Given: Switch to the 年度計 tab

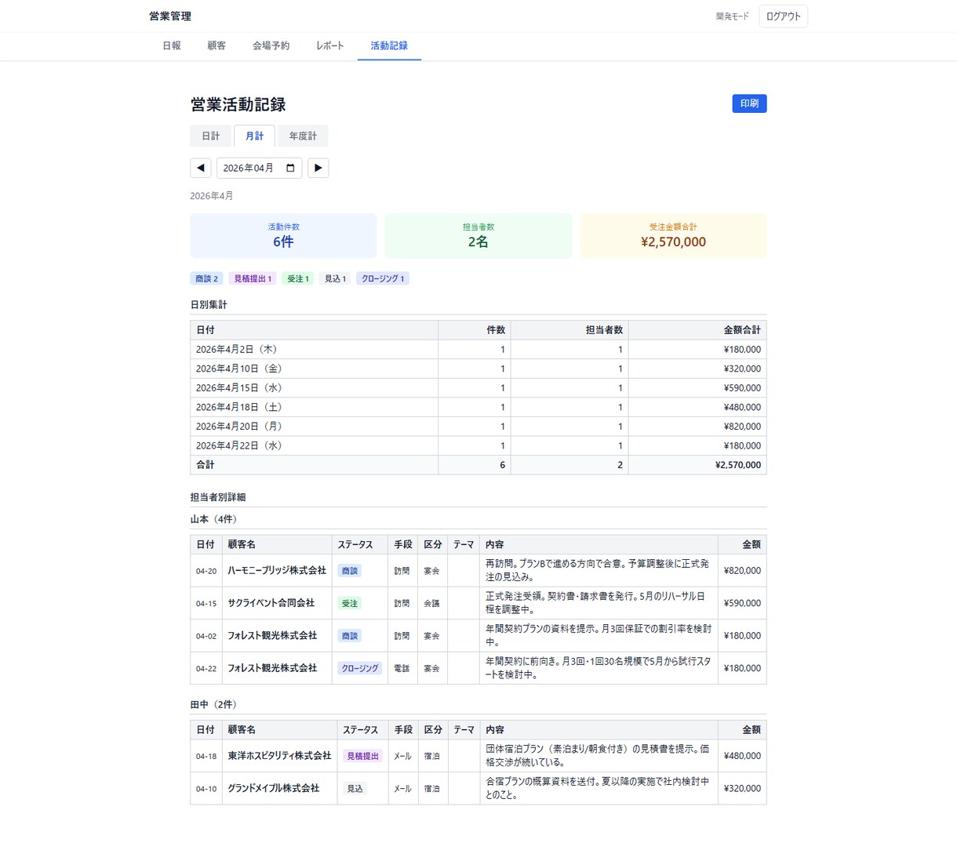Looking at the screenshot, I should pos(303,136).
